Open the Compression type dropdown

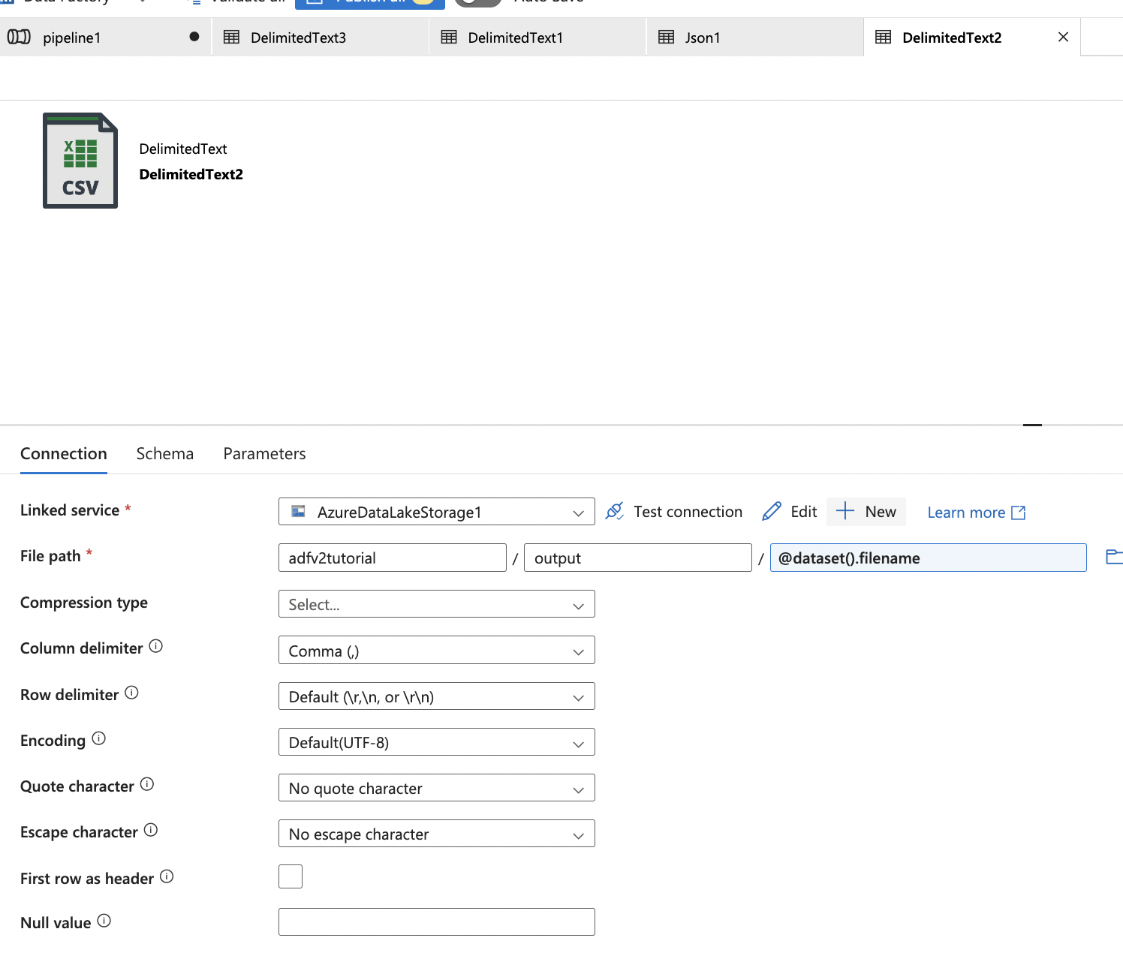pyautogui.click(x=435, y=604)
